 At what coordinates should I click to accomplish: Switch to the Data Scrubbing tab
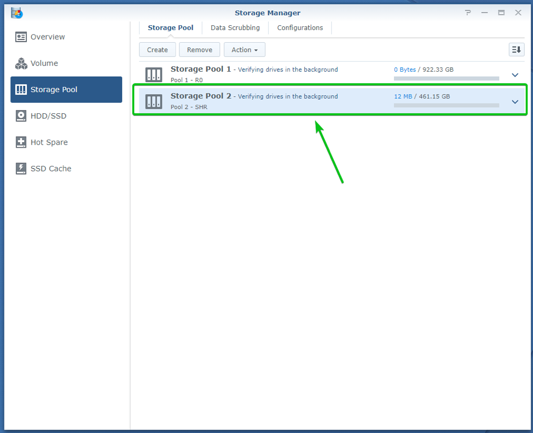[x=235, y=28]
